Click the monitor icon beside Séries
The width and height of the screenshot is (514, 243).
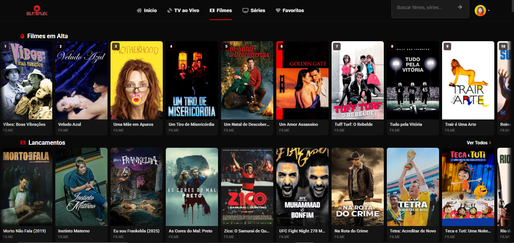click(x=245, y=11)
